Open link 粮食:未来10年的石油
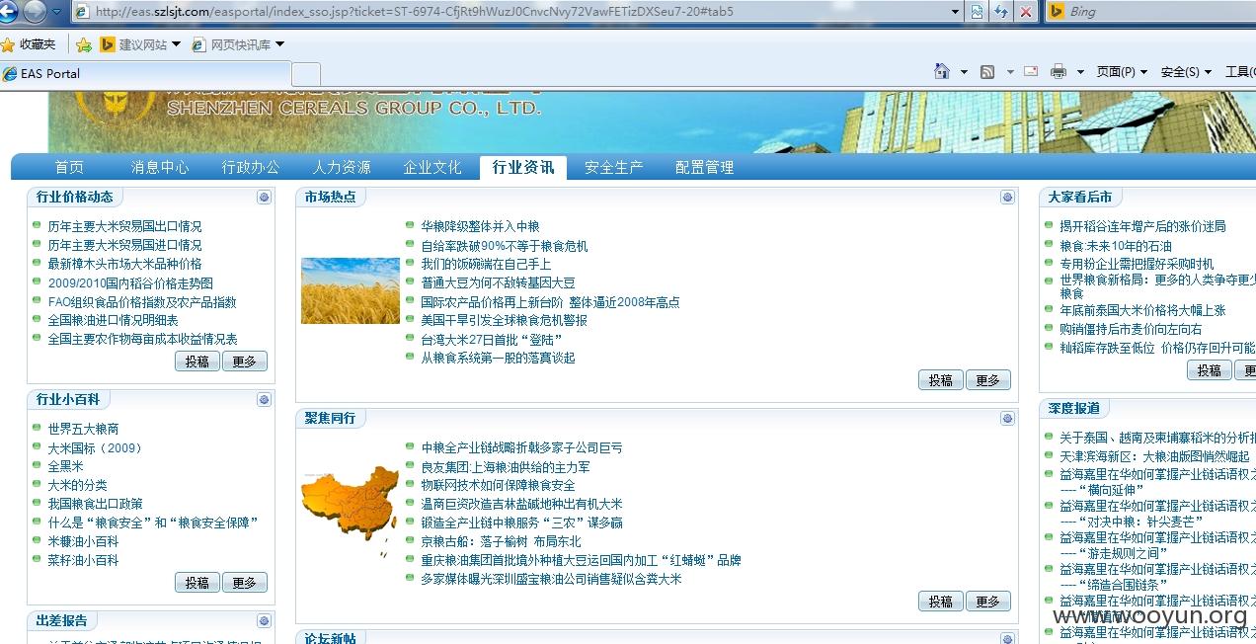The width and height of the screenshot is (1256, 644). (x=1116, y=246)
